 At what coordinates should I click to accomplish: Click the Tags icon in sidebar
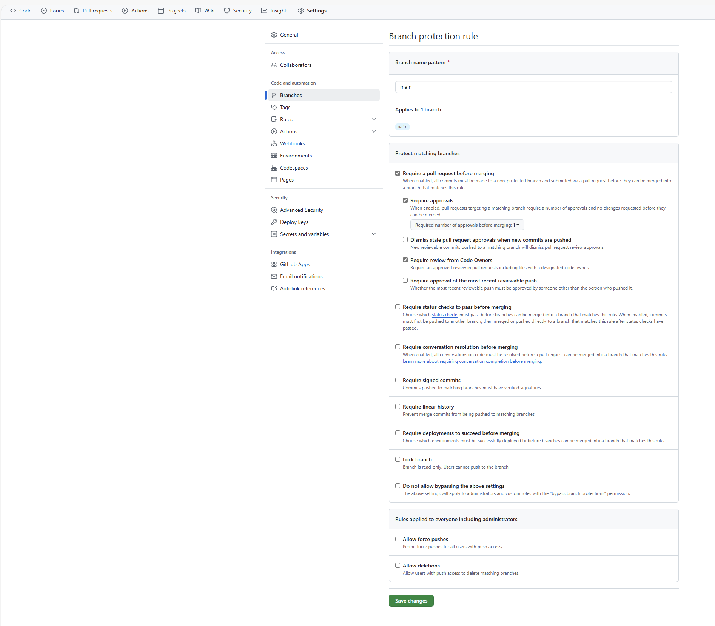pos(274,107)
